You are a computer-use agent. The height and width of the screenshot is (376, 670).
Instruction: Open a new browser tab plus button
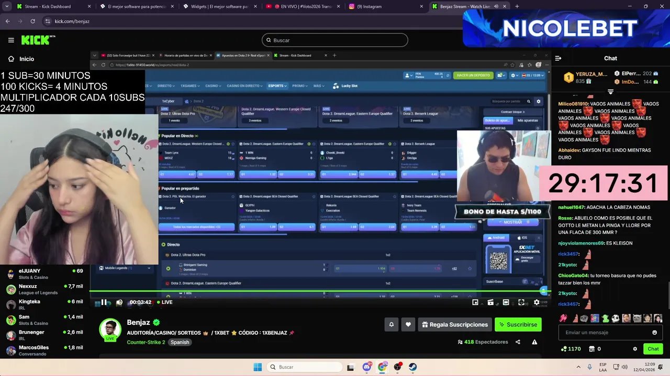tap(517, 6)
